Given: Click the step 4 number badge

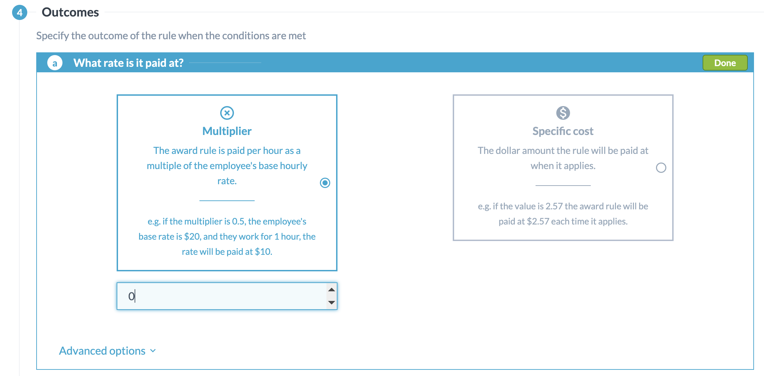Looking at the screenshot, I should tap(20, 13).
